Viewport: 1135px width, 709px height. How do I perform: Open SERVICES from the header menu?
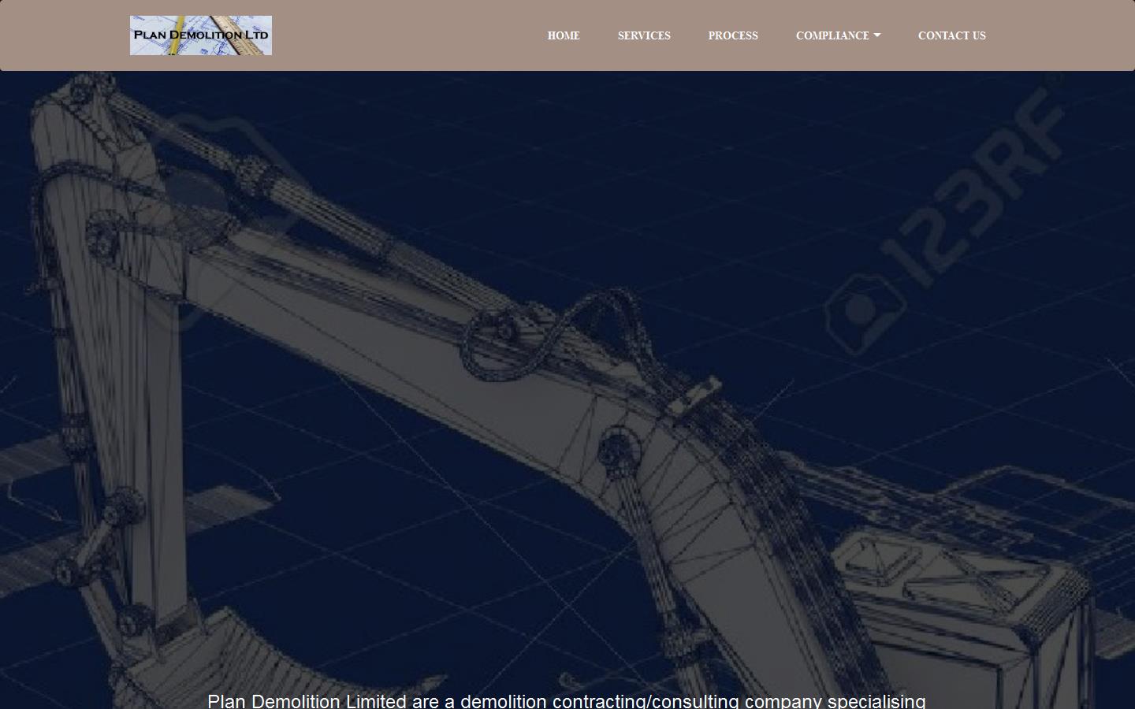coord(644,35)
